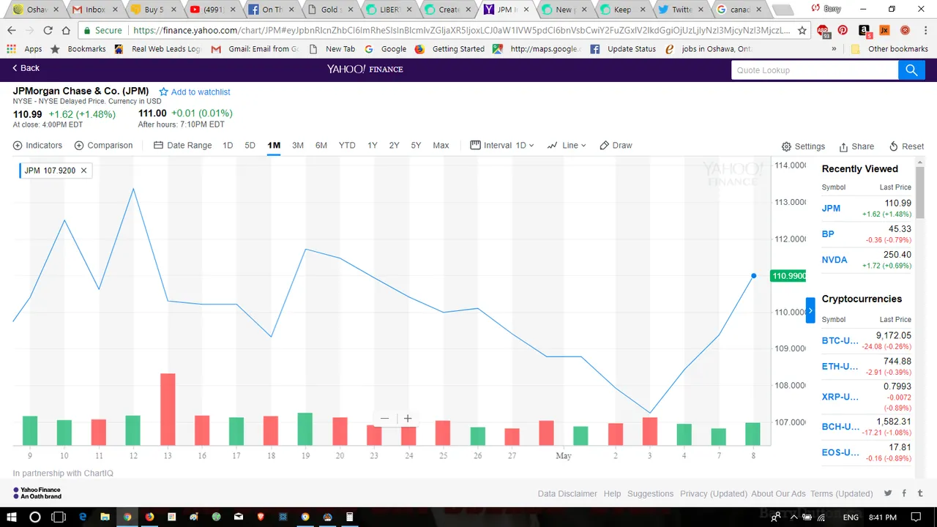Open ETH-U... cryptocurrency quote
937x527 pixels.
[840, 367]
